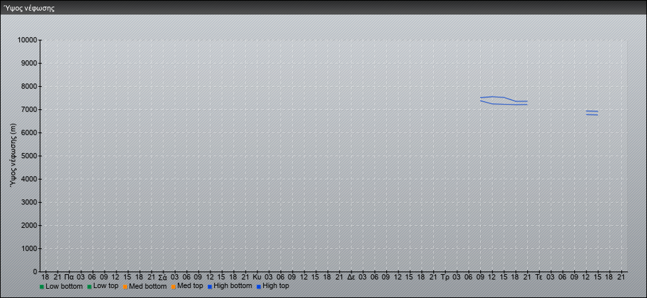
Task: Click the 'Ύψος νέφωσης' panel title
Action: 29,8
